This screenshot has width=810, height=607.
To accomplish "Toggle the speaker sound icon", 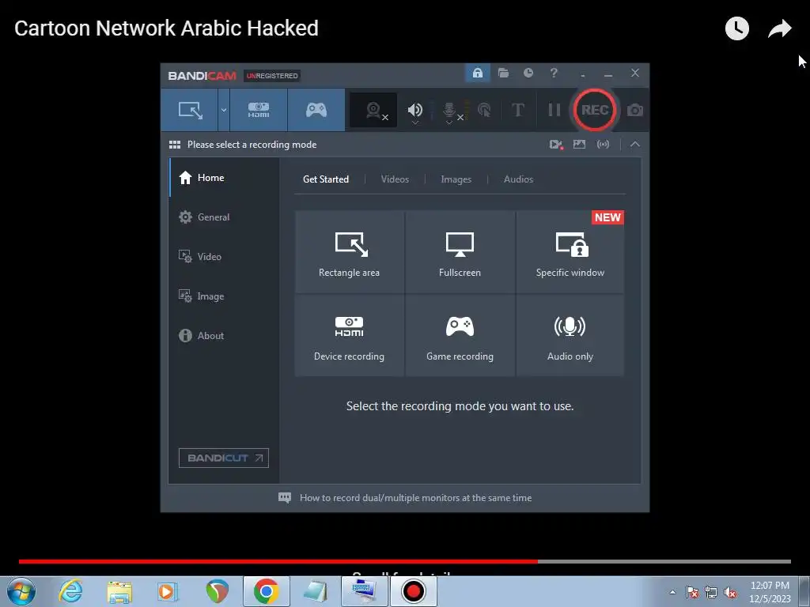I will tap(414, 109).
